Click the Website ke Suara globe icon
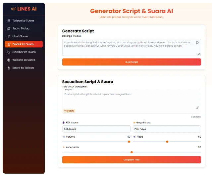The image size is (212, 176). point(9,60)
